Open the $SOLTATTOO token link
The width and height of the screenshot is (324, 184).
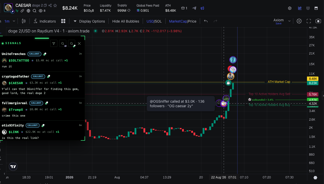19,61
